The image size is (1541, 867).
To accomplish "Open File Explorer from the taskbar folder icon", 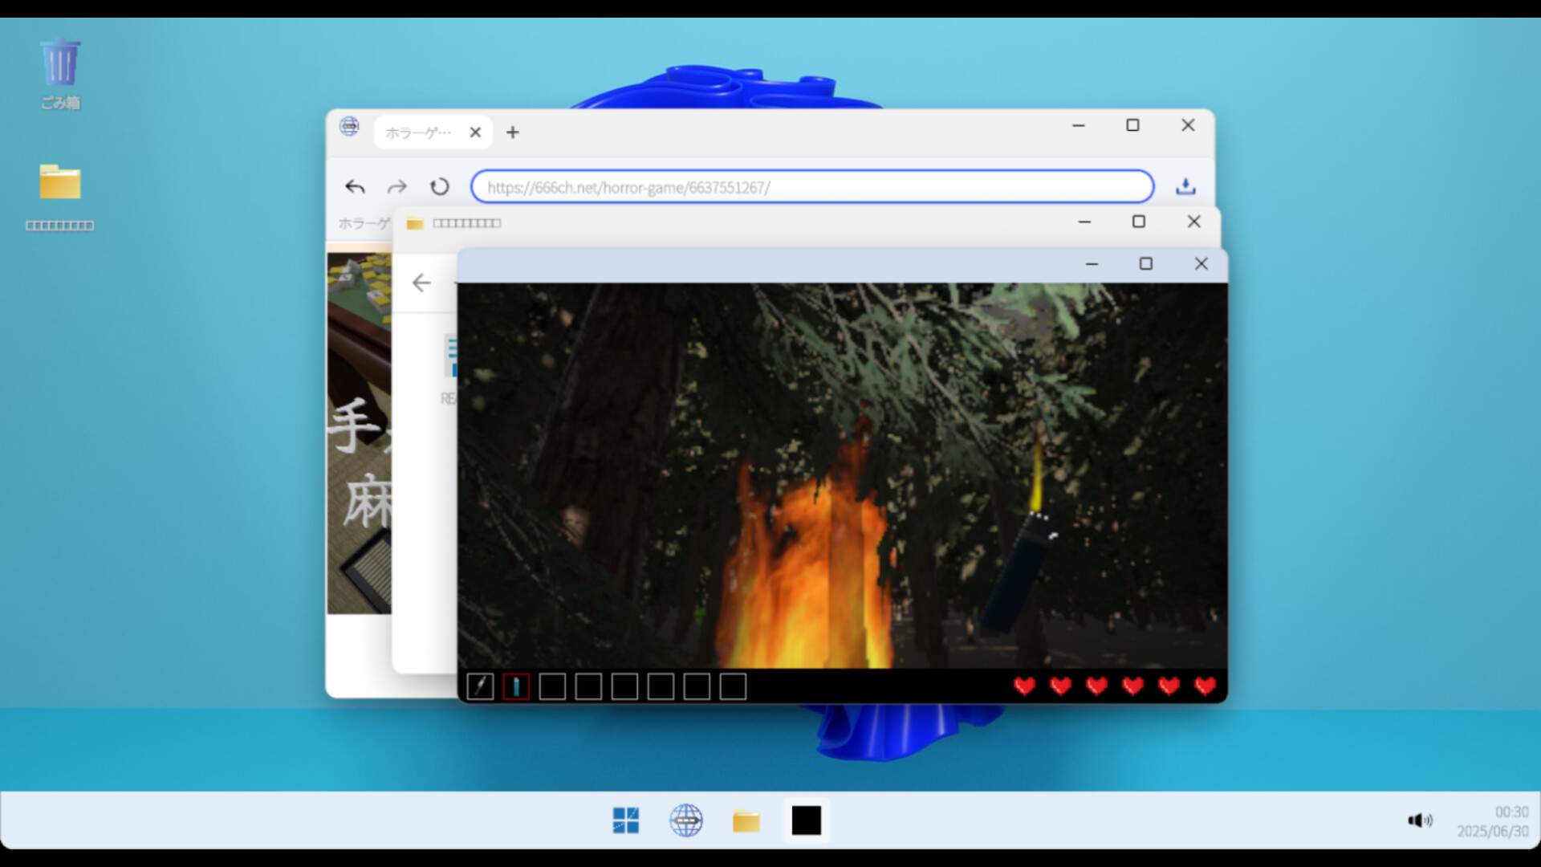I will (x=746, y=820).
